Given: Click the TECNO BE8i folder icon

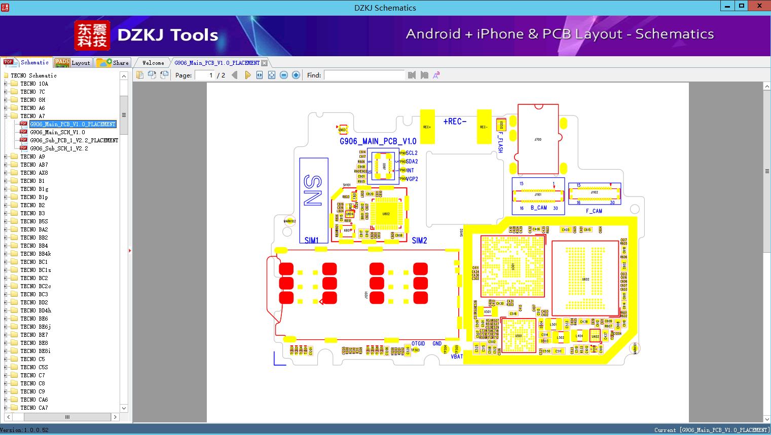Looking at the screenshot, I should (14, 351).
